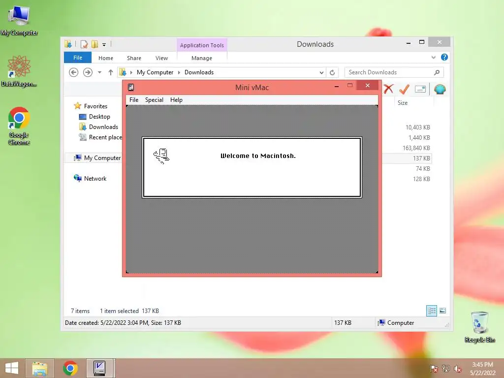
Task: Select My Computer in navigation pane
Action: pyautogui.click(x=102, y=158)
